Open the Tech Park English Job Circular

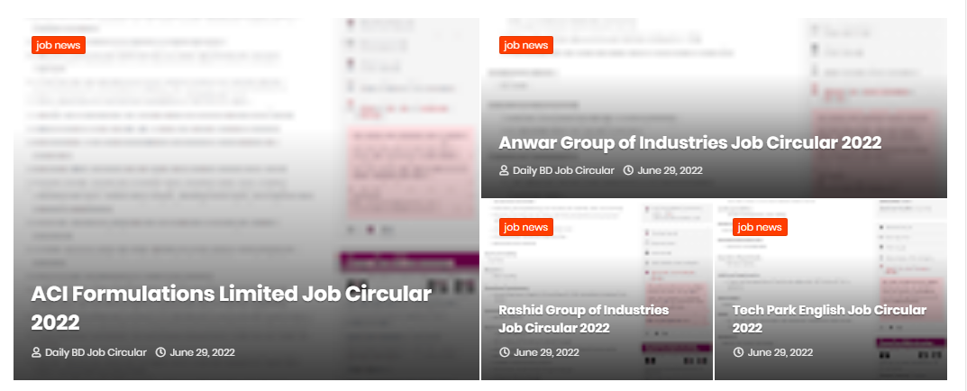tap(829, 318)
